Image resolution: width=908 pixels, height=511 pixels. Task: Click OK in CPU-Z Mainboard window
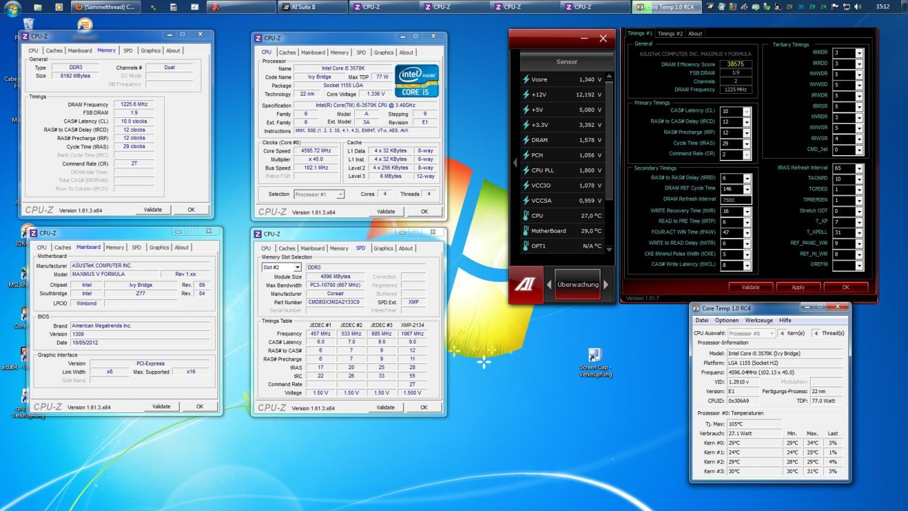coord(200,406)
